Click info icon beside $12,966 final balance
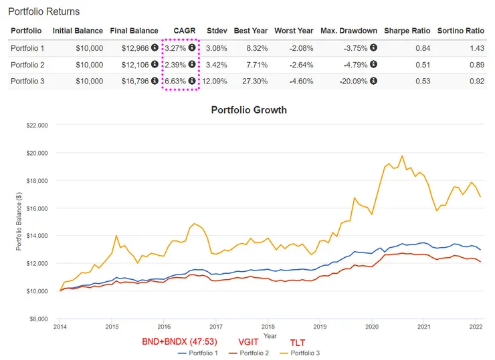This screenshot has width=495, height=360. (x=155, y=48)
